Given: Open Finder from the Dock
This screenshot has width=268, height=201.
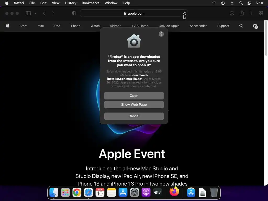Looking at the screenshot, I should pyautogui.click(x=54, y=192).
